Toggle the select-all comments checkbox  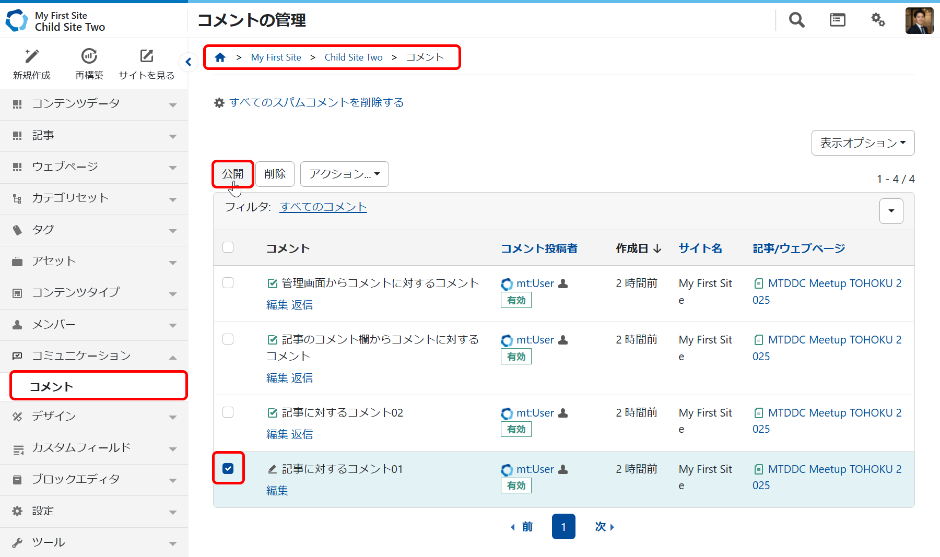click(228, 247)
